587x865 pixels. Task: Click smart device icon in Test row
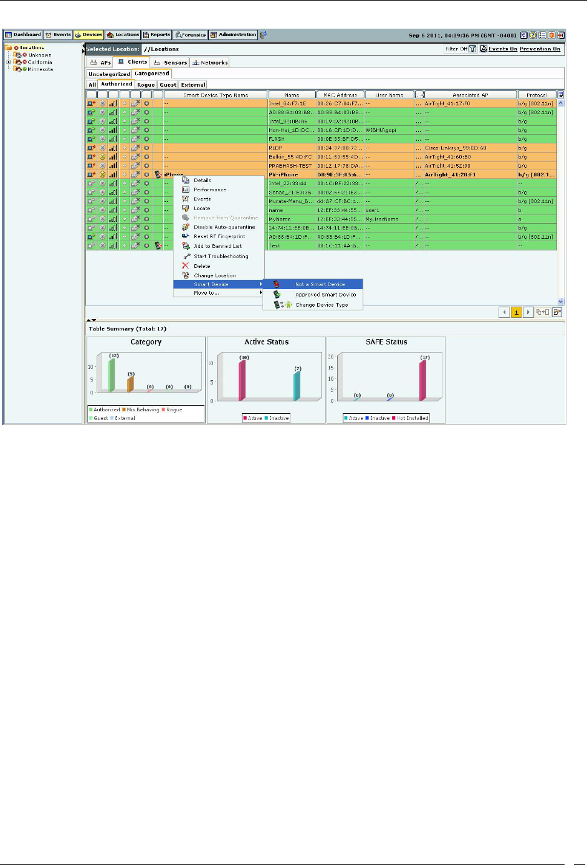tap(158, 246)
